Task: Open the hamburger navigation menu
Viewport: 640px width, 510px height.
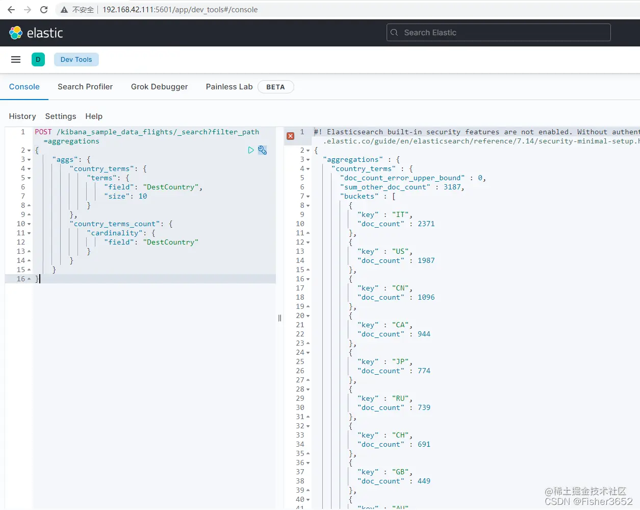Action: click(16, 60)
